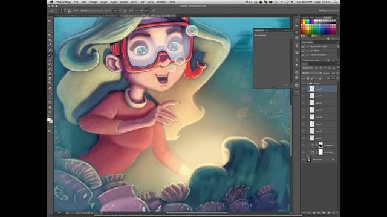Toggle lock image pixels brush icon
387x217 pixels.
(312, 78)
